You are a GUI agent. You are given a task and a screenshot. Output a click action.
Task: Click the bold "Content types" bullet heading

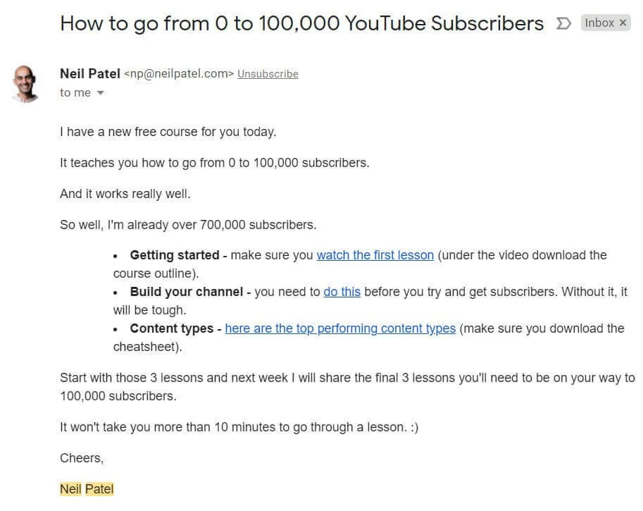tap(171, 328)
